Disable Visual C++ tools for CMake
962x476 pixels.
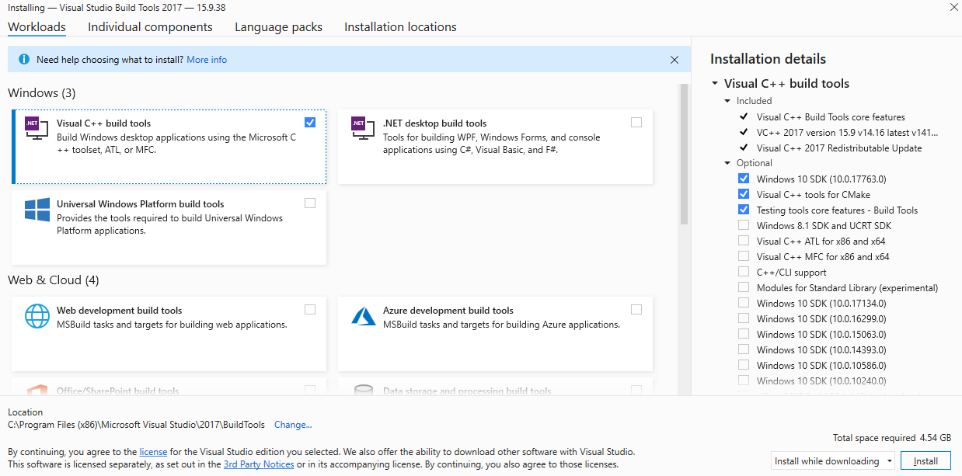[x=744, y=195]
